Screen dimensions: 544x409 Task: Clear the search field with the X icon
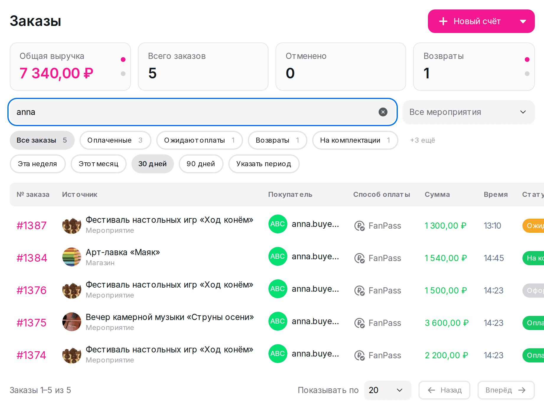pyautogui.click(x=383, y=112)
